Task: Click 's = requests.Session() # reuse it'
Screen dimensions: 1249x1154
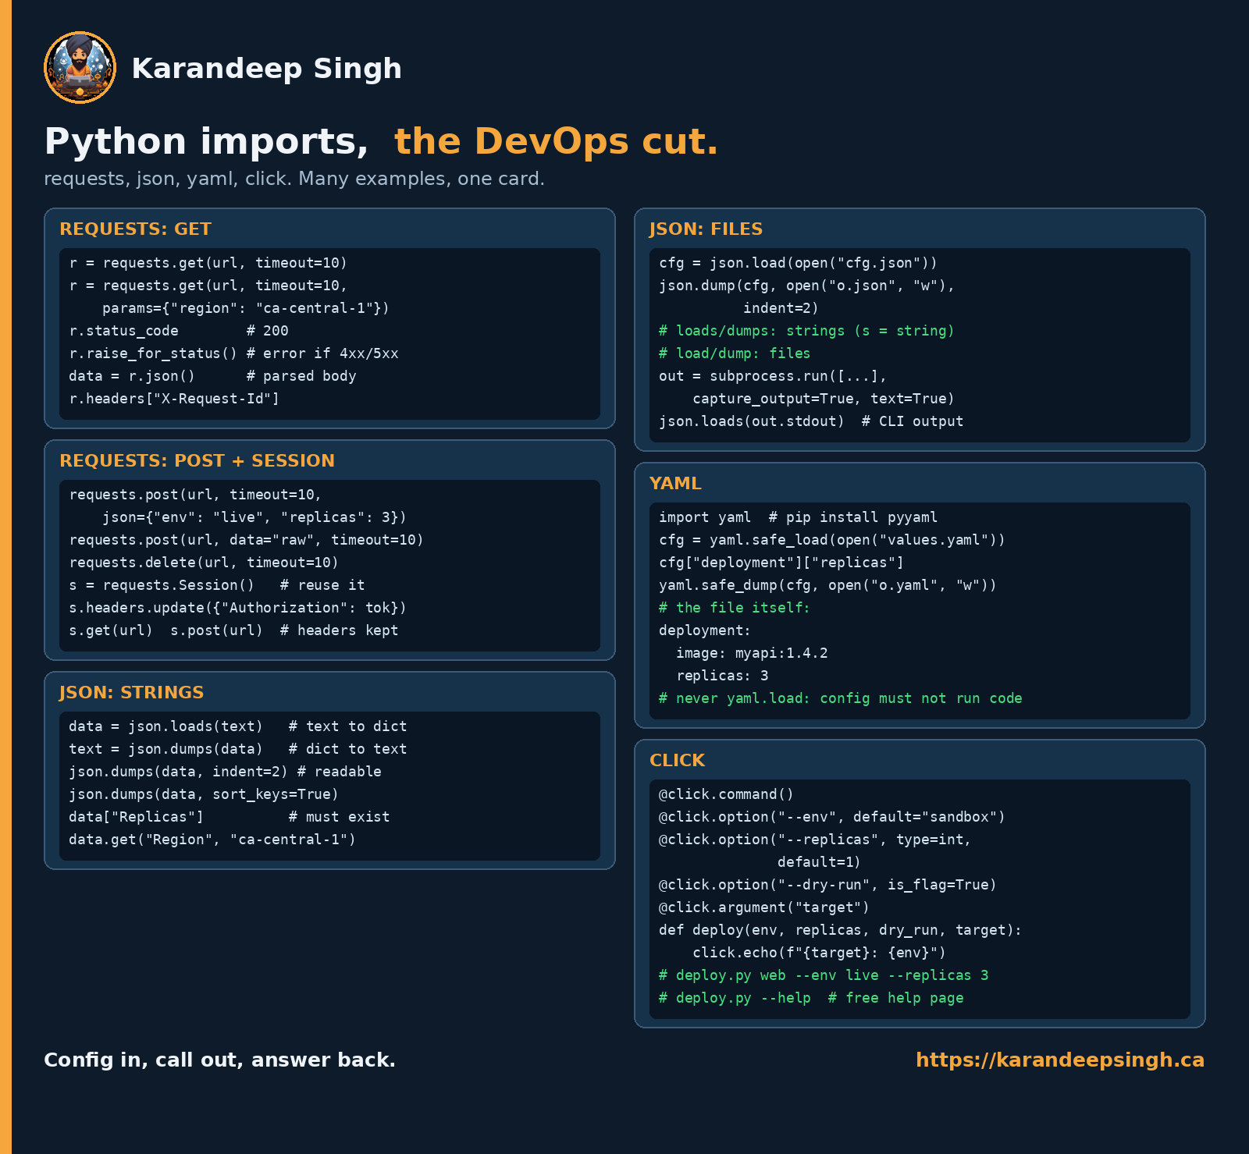Action: (x=217, y=585)
